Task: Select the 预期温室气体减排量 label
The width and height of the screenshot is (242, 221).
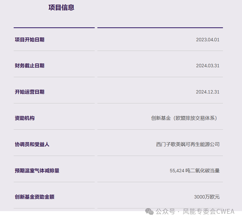Action: (x=37, y=171)
